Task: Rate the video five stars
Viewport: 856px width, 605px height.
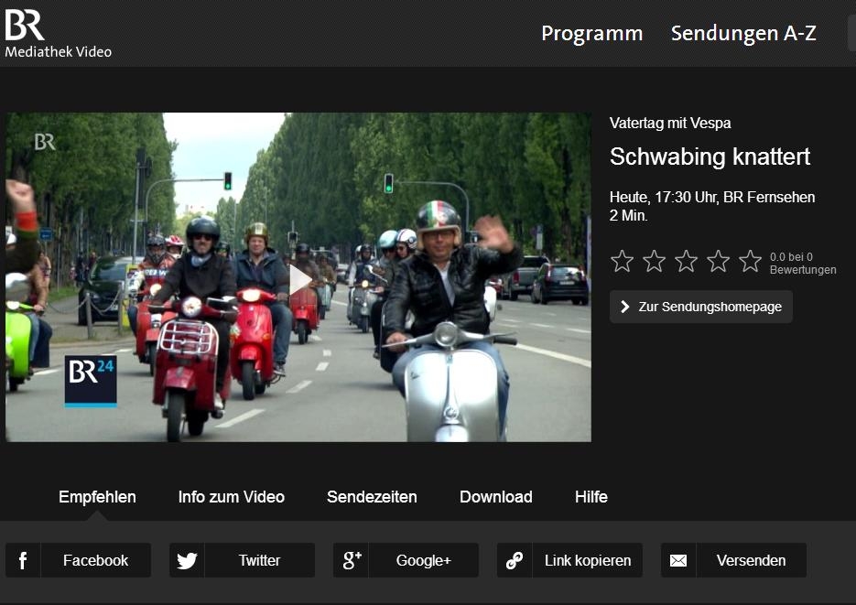Action: pos(751,262)
